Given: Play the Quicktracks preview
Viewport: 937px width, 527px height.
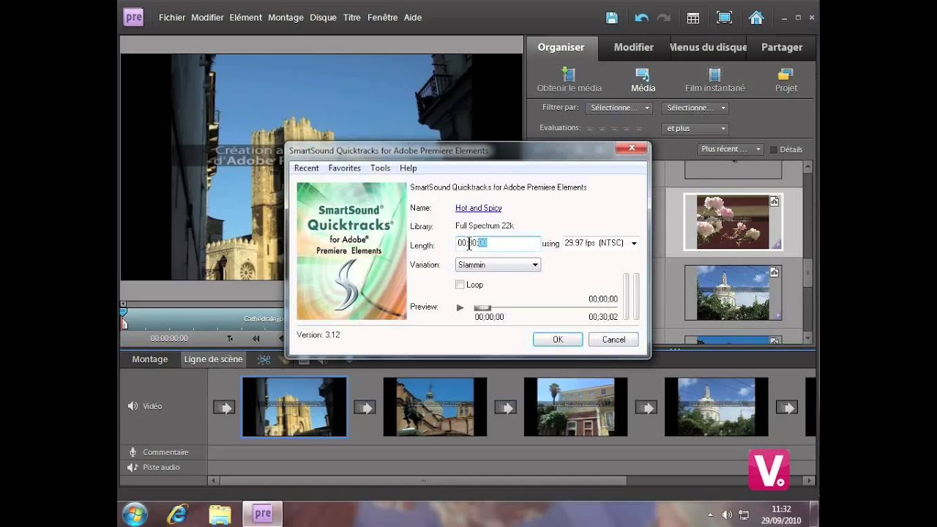Looking at the screenshot, I should (460, 307).
